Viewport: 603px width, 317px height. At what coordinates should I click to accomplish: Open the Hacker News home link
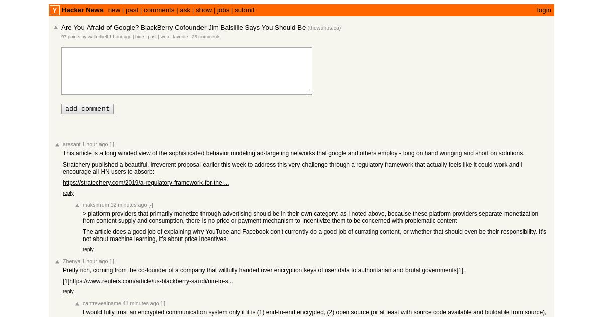(82, 10)
